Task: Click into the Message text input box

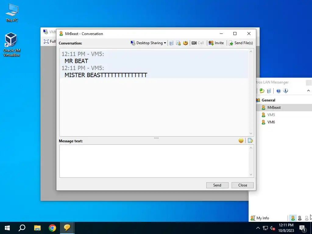Action: (154, 161)
